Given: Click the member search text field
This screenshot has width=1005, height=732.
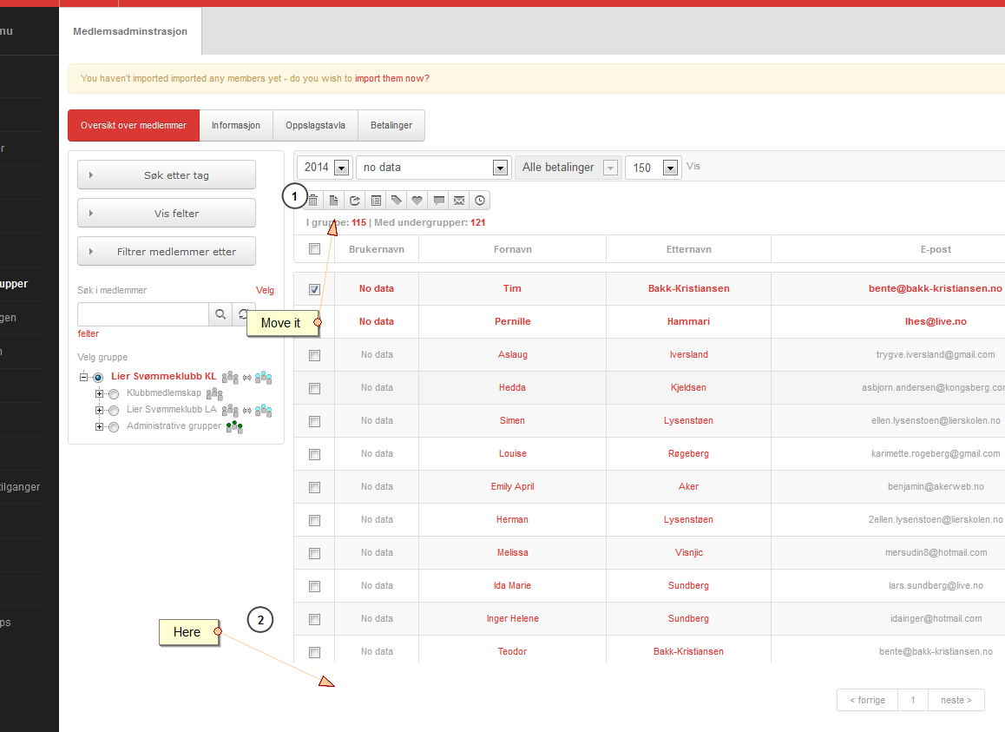Looking at the screenshot, I should point(143,314).
